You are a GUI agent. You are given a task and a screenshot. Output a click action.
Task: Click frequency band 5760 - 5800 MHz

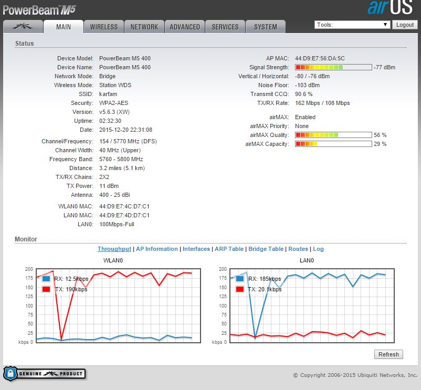121,159
